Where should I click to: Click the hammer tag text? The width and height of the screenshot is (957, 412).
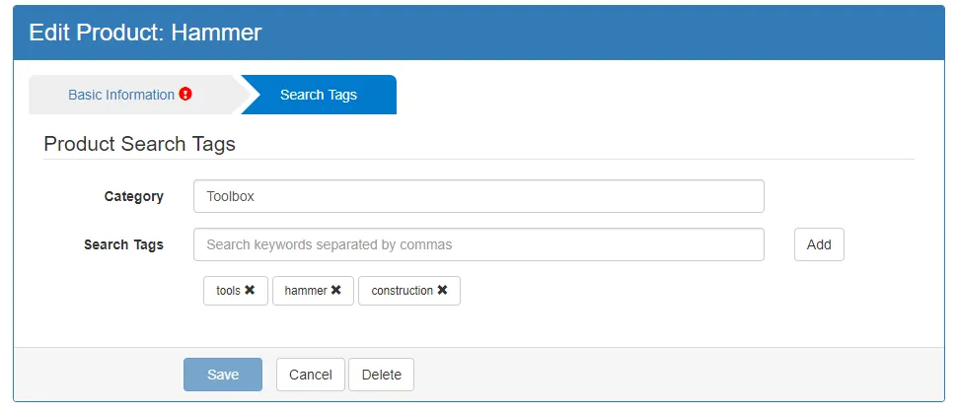click(305, 291)
